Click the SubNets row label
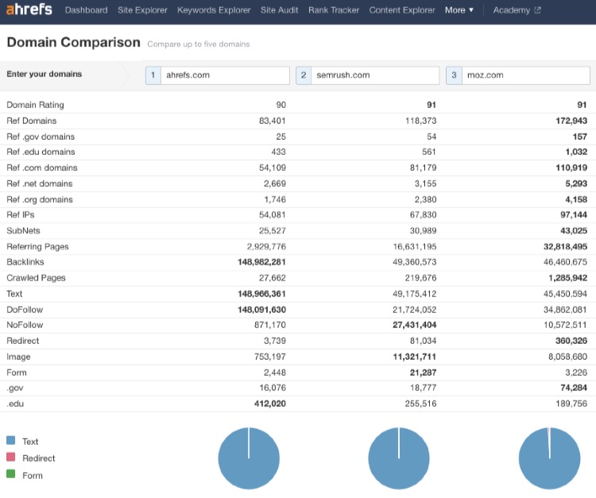The height and width of the screenshot is (498, 596). [23, 231]
